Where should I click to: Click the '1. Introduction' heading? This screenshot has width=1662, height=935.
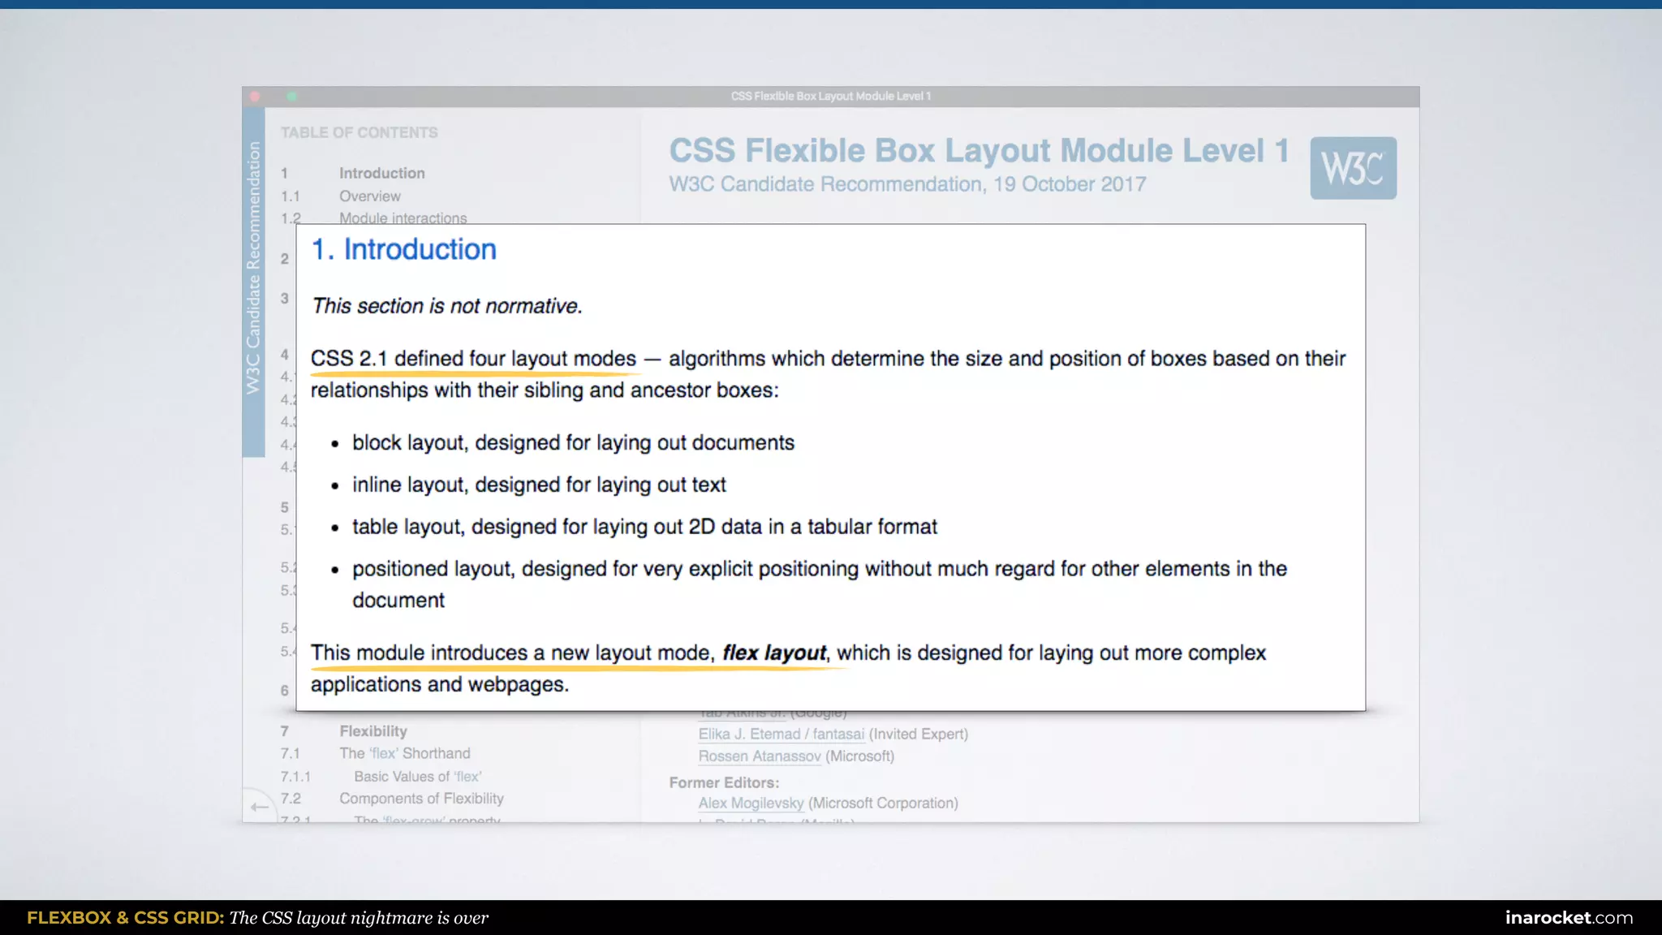[x=403, y=249]
